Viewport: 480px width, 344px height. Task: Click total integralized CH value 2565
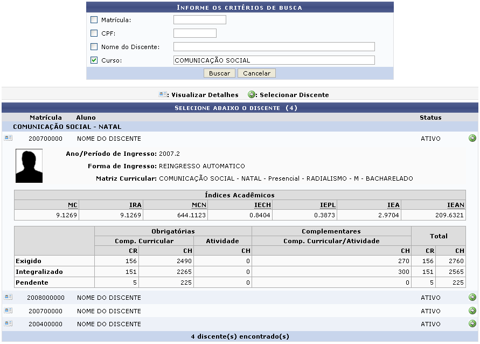pyautogui.click(x=456, y=272)
